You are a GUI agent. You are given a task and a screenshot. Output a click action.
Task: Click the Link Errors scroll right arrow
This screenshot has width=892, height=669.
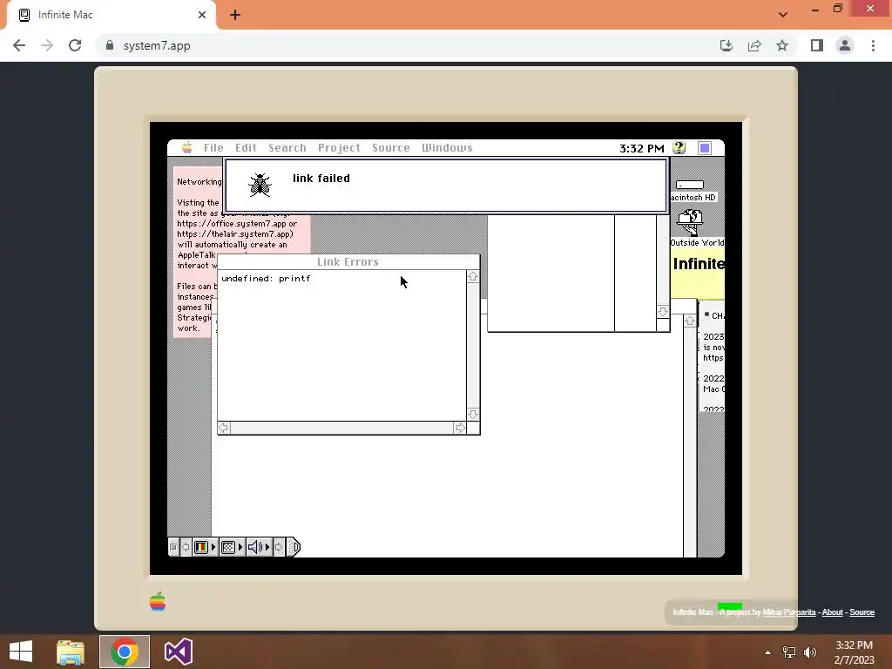point(460,428)
